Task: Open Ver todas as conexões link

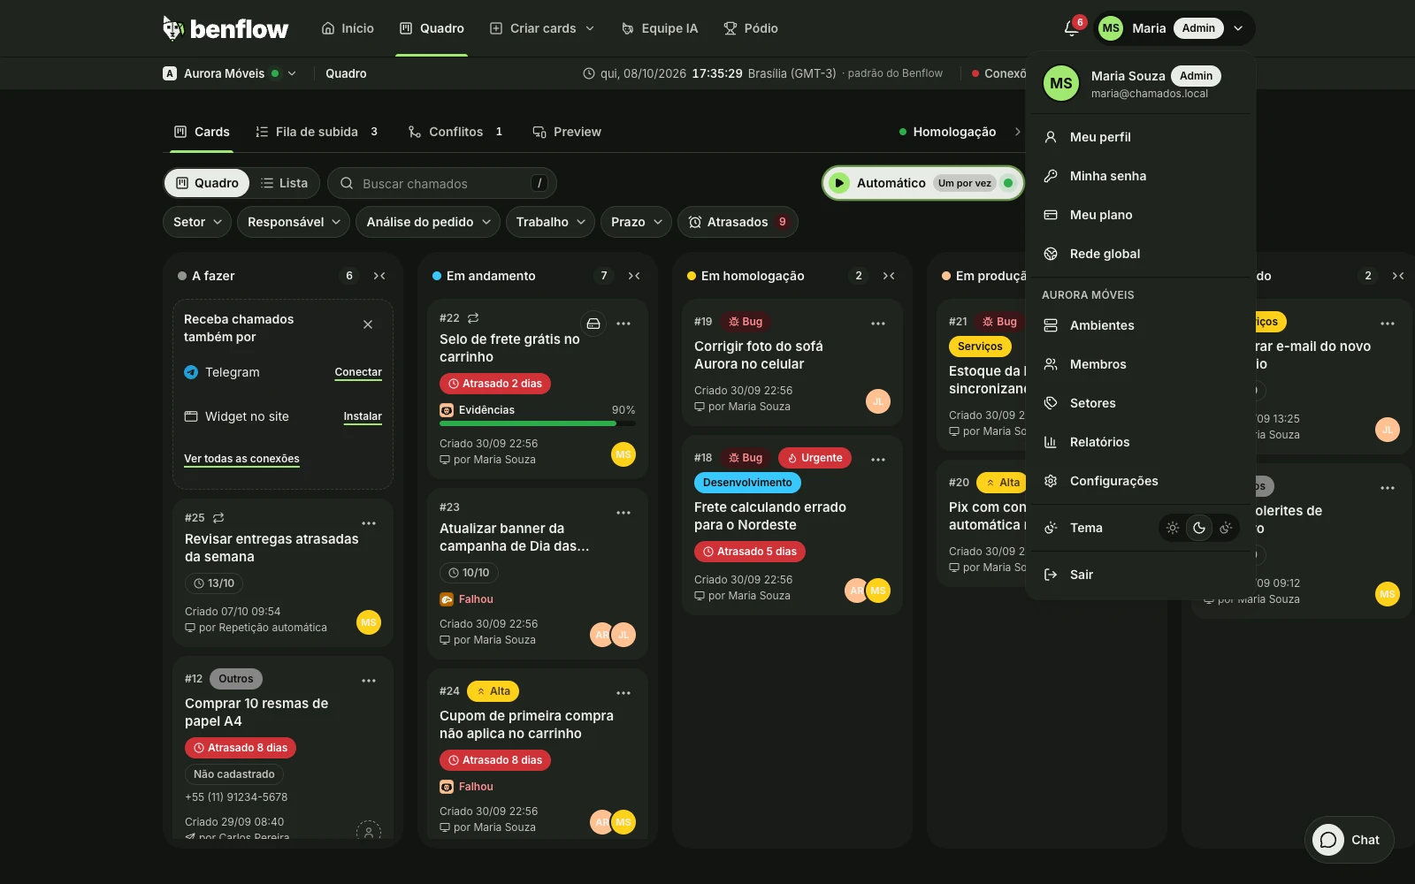Action: click(x=241, y=459)
